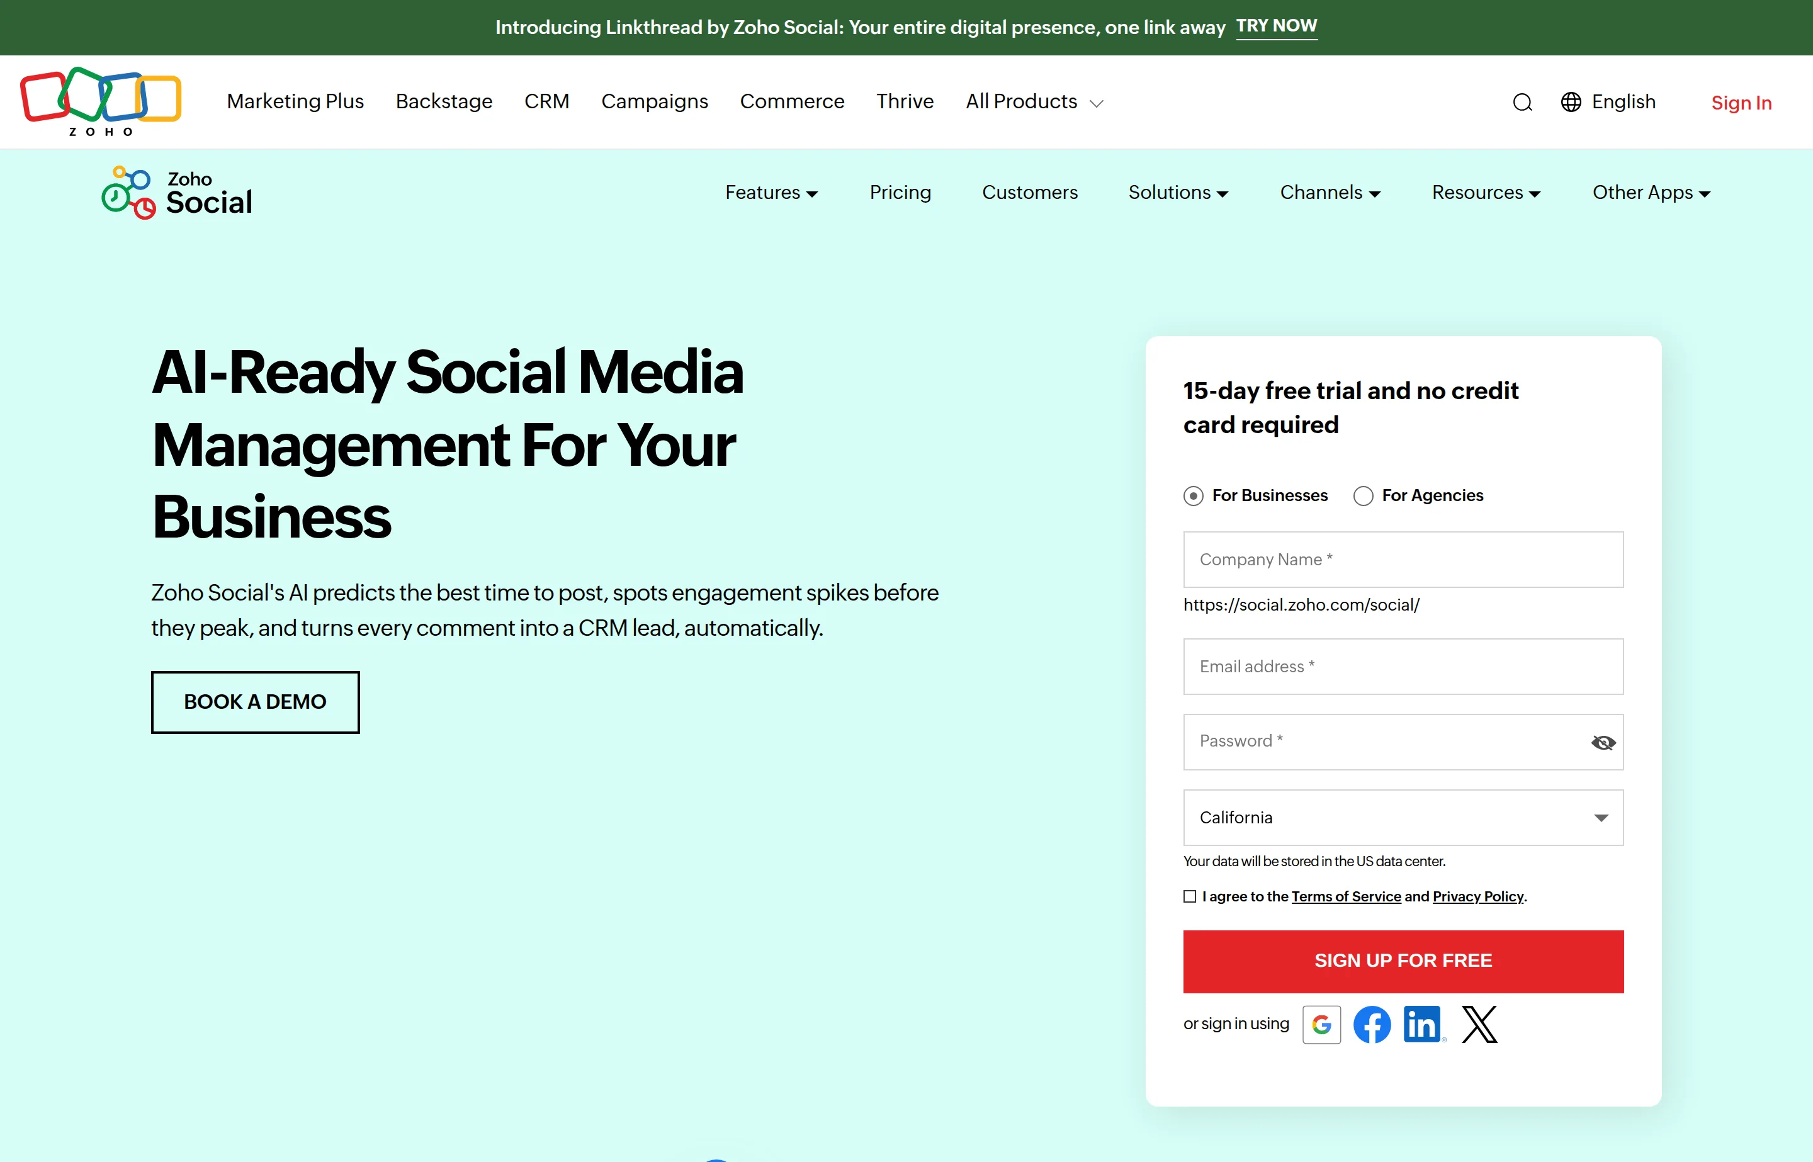Go to the Pricing page
1813x1162 pixels.
pyautogui.click(x=900, y=193)
